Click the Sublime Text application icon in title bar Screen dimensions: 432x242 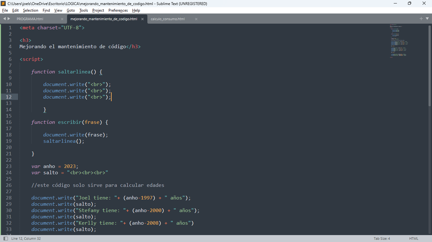pos(3,3)
